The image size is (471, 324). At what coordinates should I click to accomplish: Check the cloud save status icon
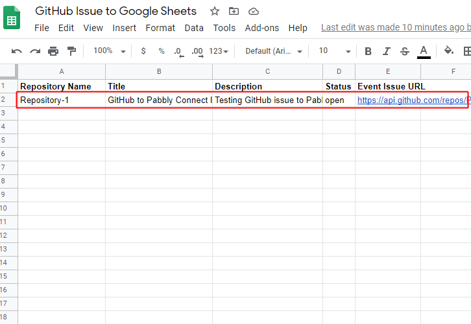[254, 12]
